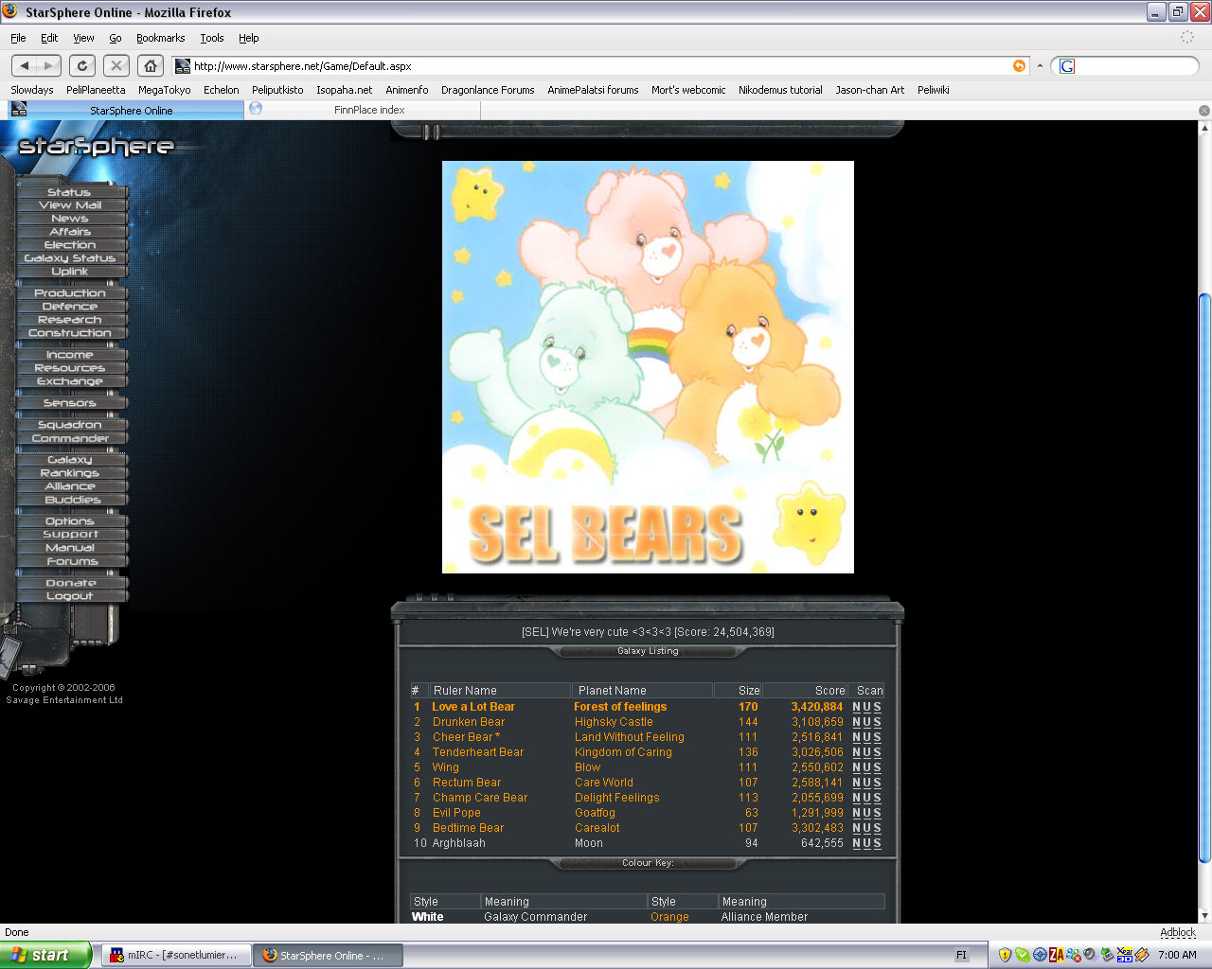Click U scan for Drunken Bear

[x=866, y=722]
